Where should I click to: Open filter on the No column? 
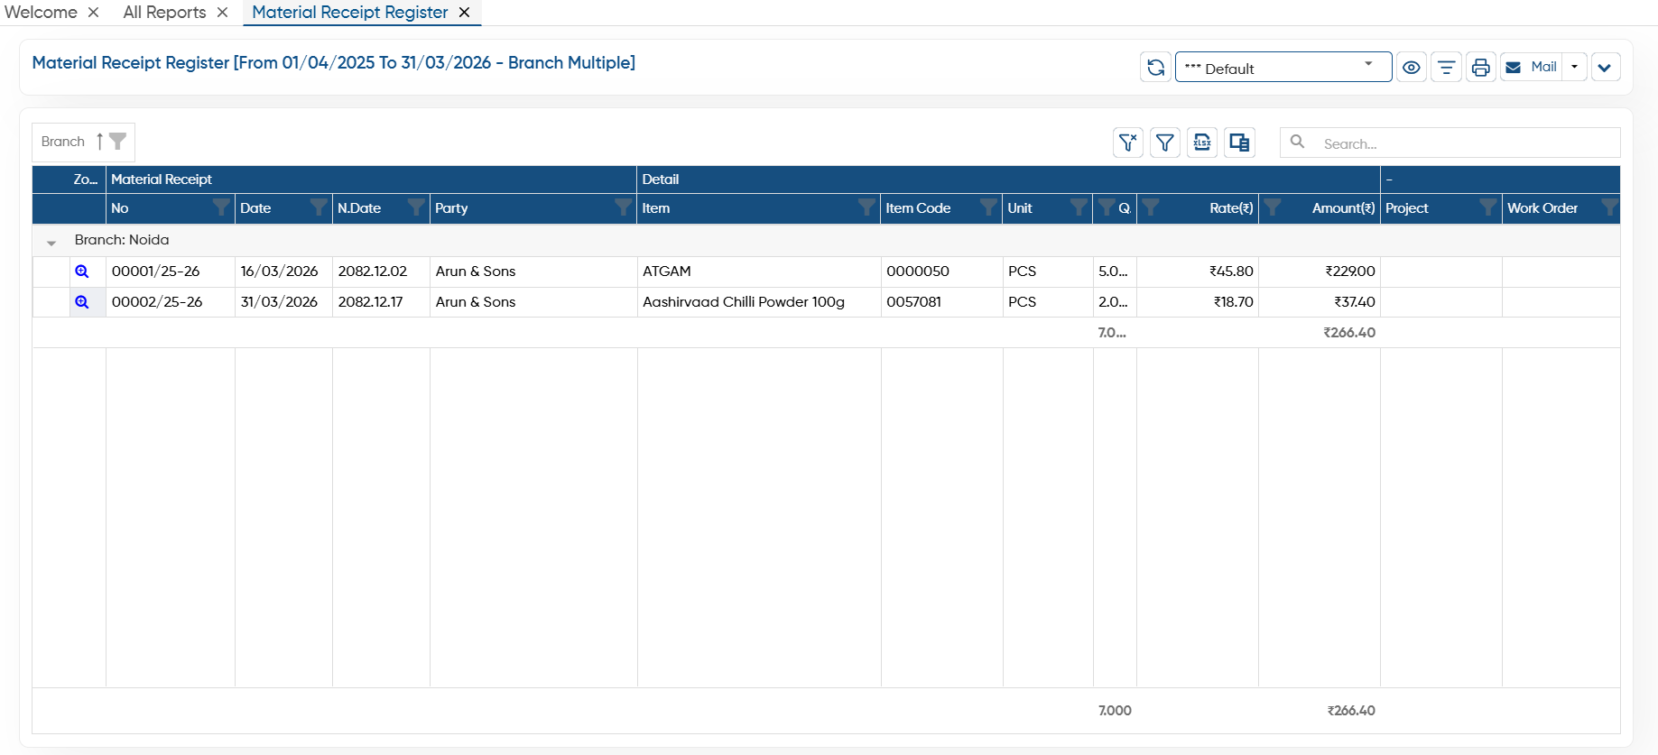coord(221,207)
